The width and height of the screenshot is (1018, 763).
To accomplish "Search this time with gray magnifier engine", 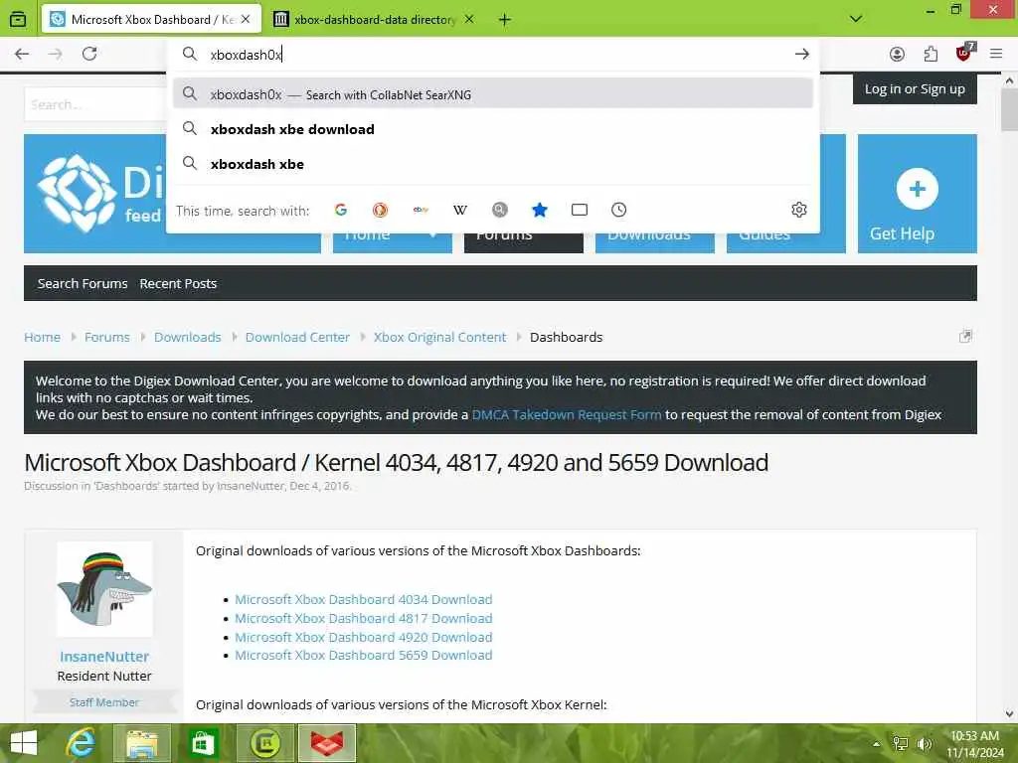I will (499, 210).
